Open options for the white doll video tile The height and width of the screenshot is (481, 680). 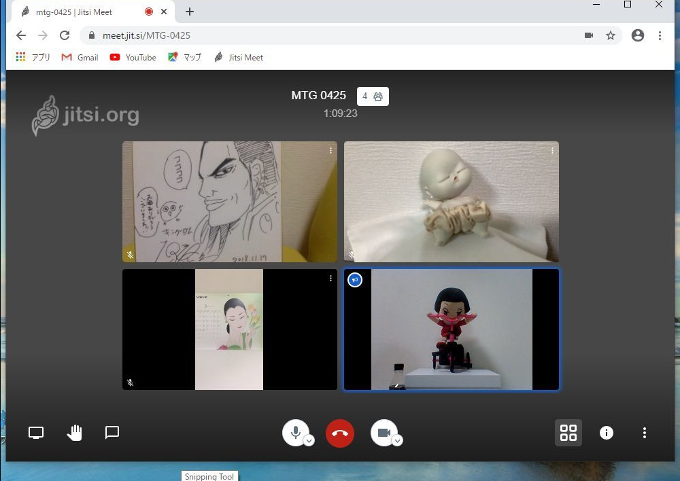[552, 150]
